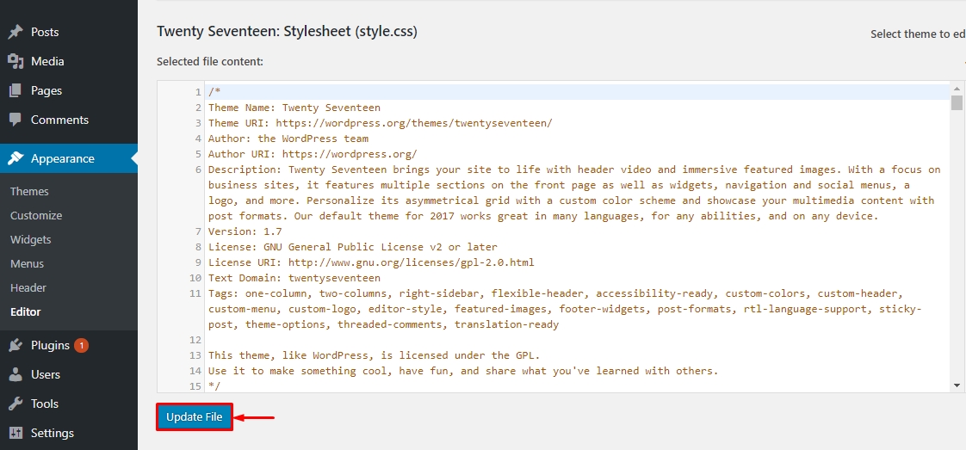Image resolution: width=966 pixels, height=450 pixels.
Task: Select the Editor submenu item
Action: click(x=26, y=311)
